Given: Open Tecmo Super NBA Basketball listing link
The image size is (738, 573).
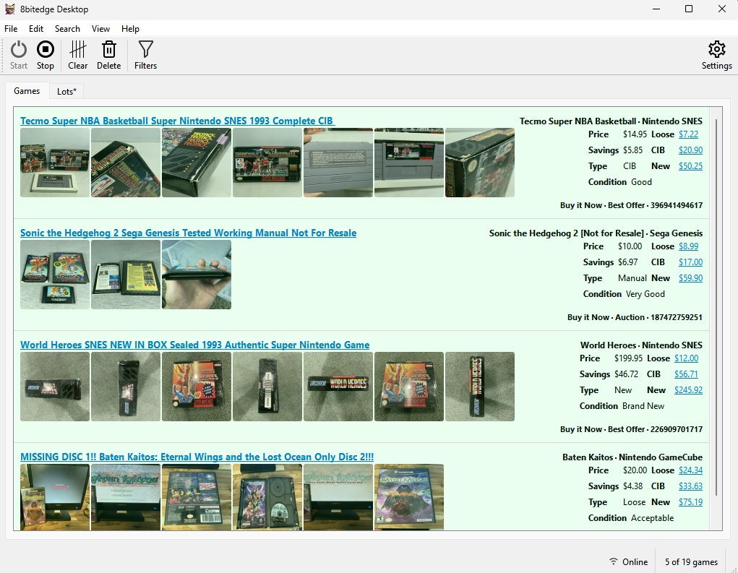Looking at the screenshot, I should pos(177,121).
